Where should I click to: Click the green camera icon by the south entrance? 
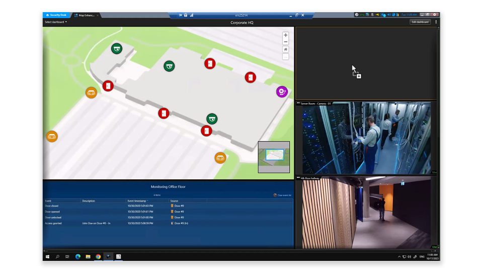pyautogui.click(x=212, y=119)
